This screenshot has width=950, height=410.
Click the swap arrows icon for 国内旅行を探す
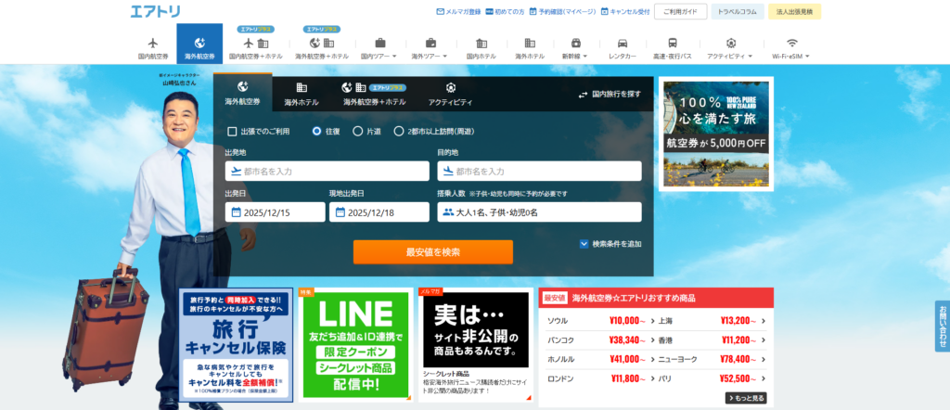pos(583,95)
